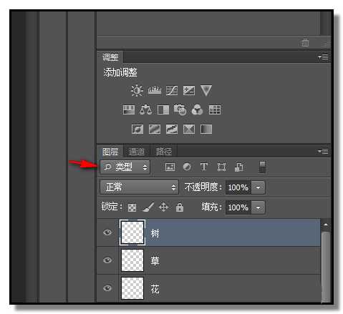The image size is (343, 314).
Task: Toggle the layer filtering switch
Action: click(262, 167)
